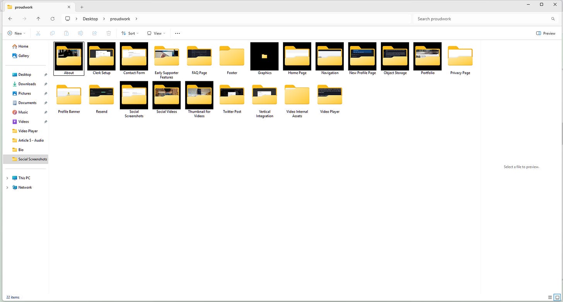Select the Privacy Page folder

click(460, 58)
